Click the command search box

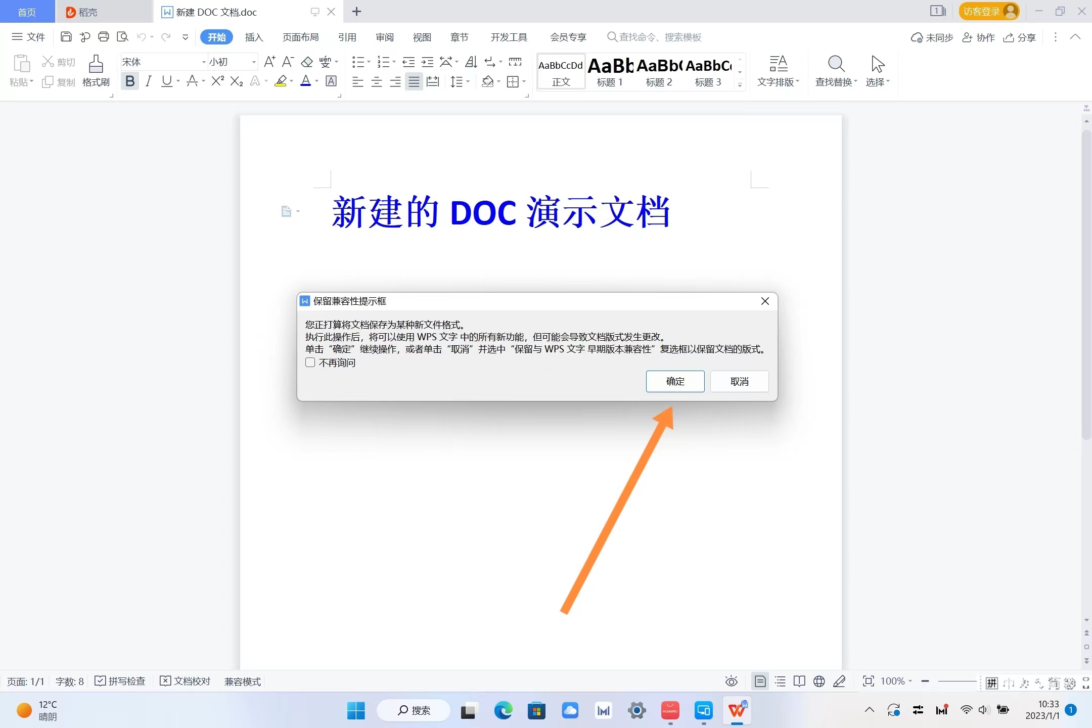pos(660,37)
